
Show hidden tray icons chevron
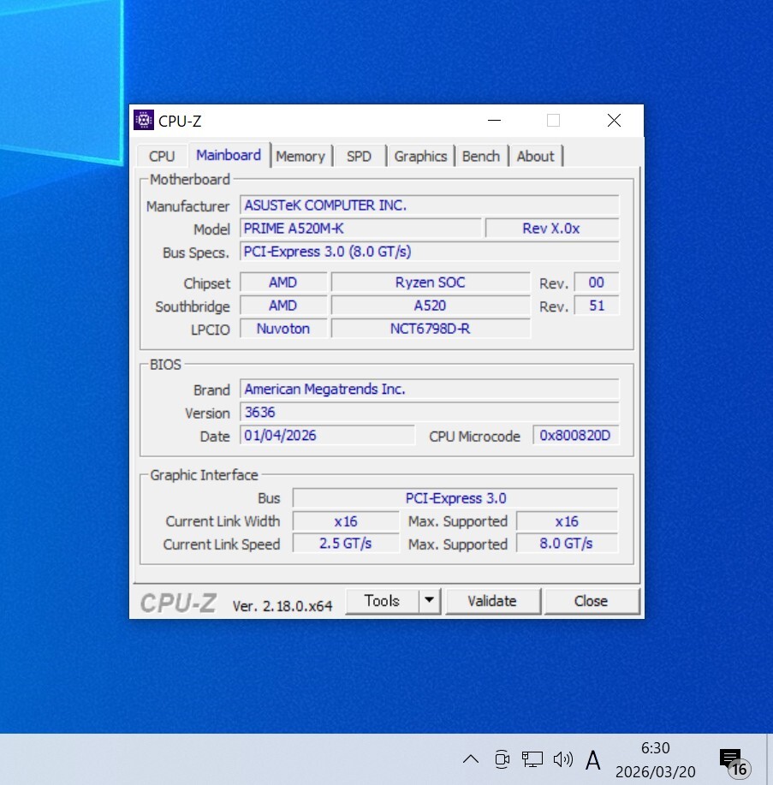470,758
